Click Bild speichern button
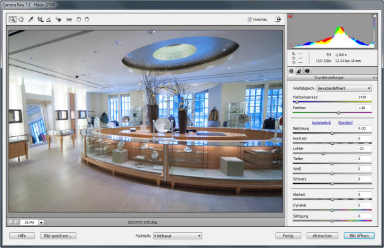Viewport: 384px width, 248px height. [x=58, y=236]
